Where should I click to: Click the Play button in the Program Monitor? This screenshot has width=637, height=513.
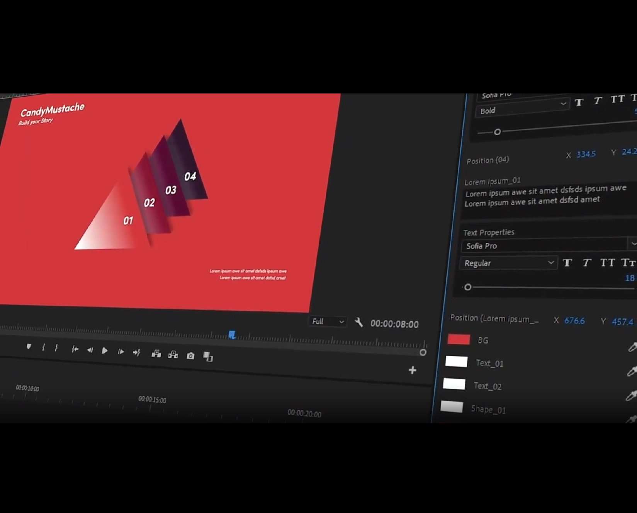(x=105, y=351)
